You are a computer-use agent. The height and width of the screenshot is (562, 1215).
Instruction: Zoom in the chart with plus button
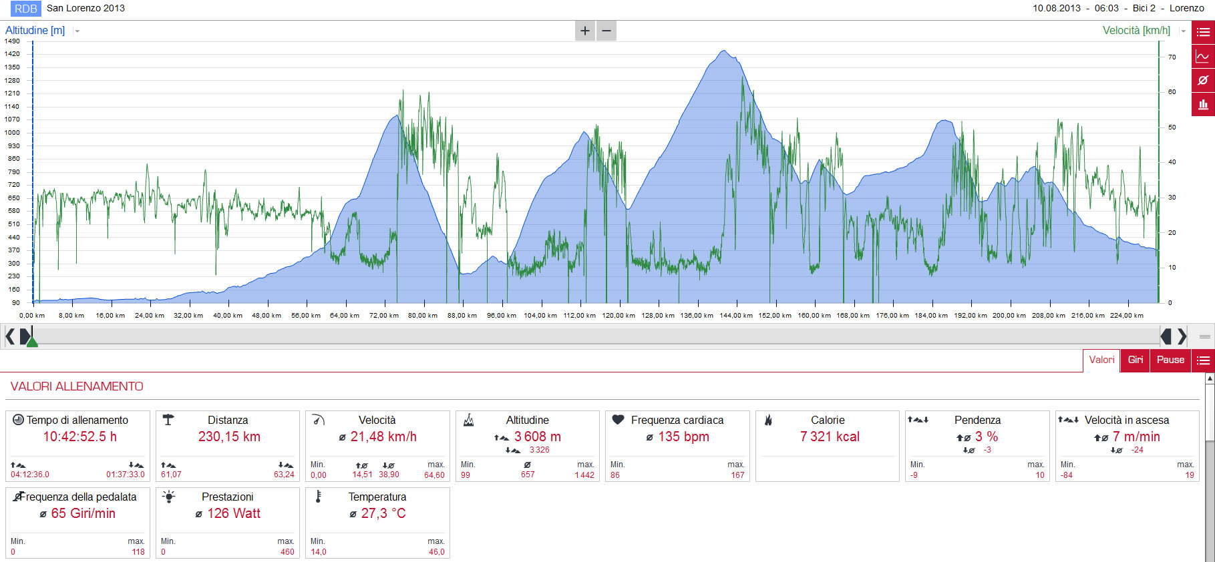[585, 31]
